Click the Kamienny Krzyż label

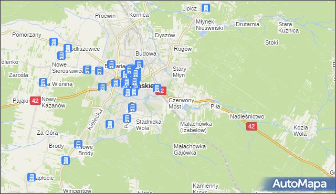point(205,188)
